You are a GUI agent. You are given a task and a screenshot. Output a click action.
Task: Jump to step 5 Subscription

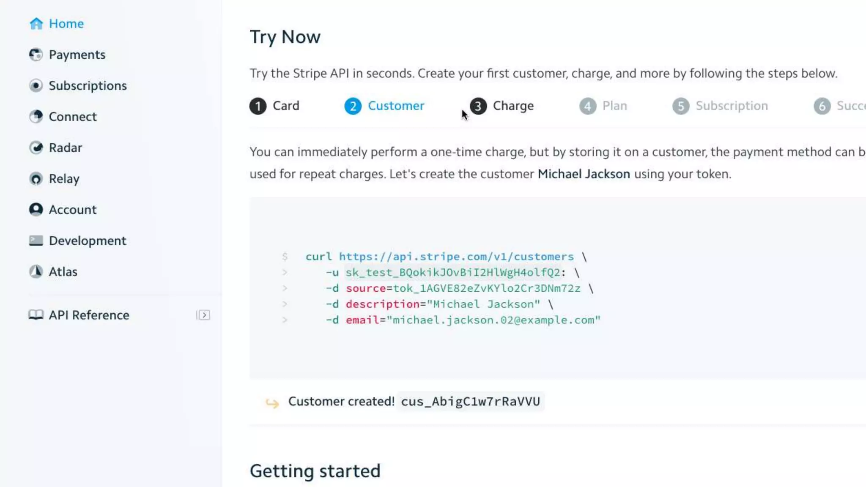pos(721,106)
